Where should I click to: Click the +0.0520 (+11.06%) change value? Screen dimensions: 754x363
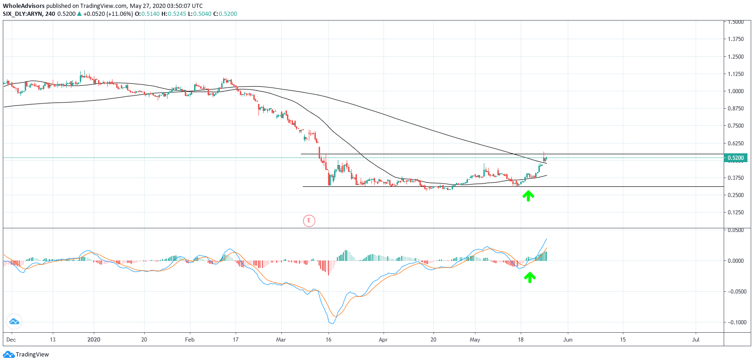pyautogui.click(x=108, y=14)
